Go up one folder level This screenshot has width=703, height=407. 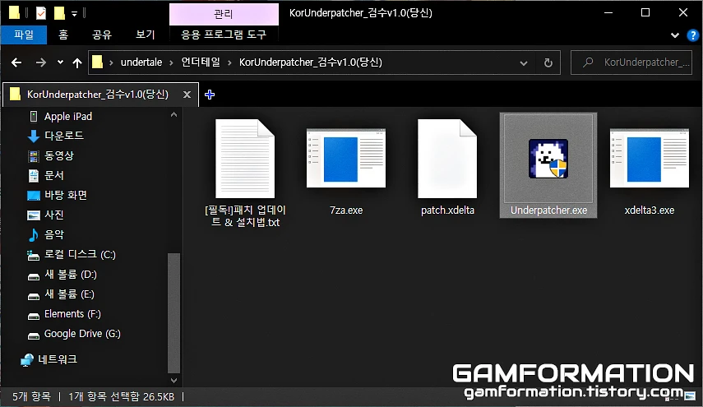tap(77, 62)
